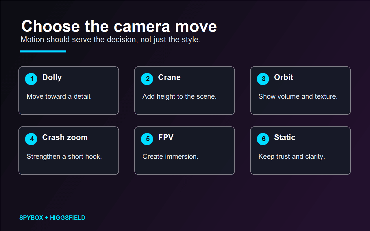Click 'Create immersion.' description
The height and width of the screenshot is (231, 370).
click(171, 157)
